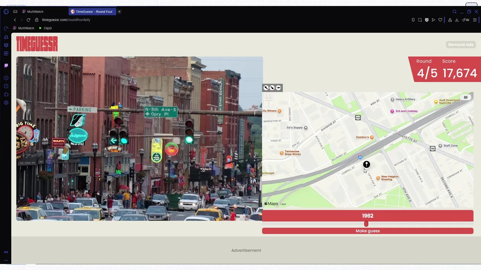Shrink the map with the up-left arrow
Screen dimensions: 481x270
pyautogui.click(x=266, y=88)
